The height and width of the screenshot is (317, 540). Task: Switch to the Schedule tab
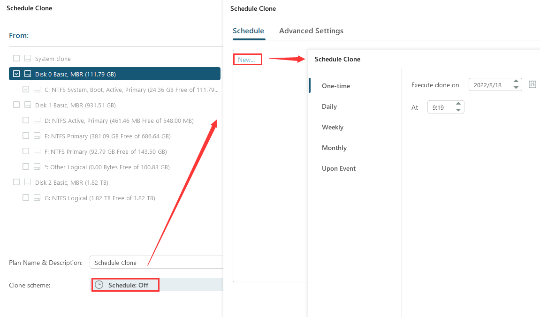tap(248, 30)
